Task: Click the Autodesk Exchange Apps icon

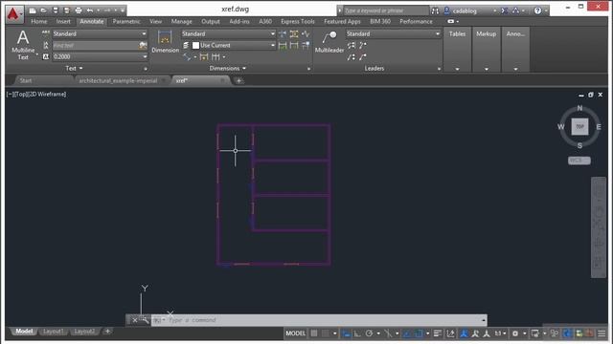Action: click(505, 11)
